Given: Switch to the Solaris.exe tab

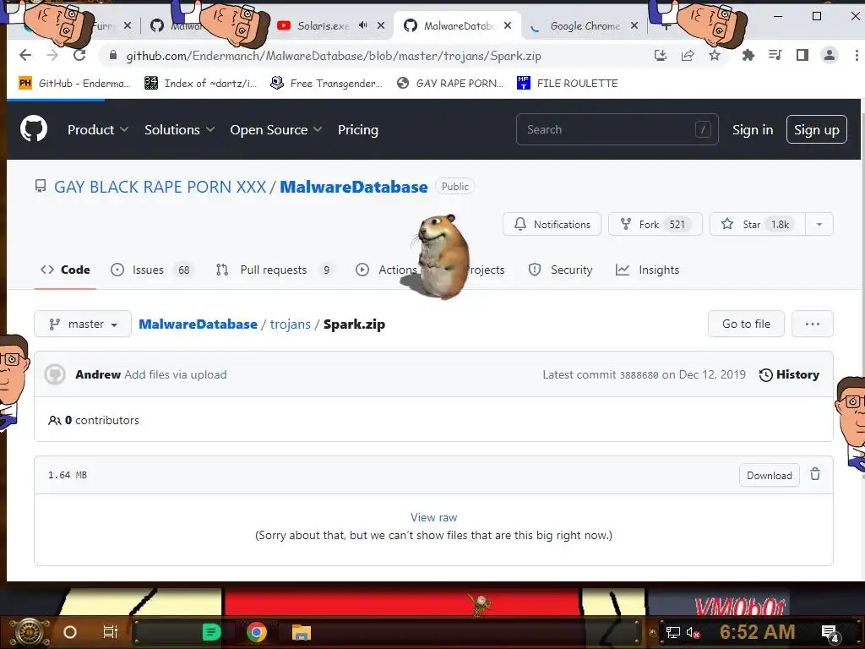Looking at the screenshot, I should [324, 25].
